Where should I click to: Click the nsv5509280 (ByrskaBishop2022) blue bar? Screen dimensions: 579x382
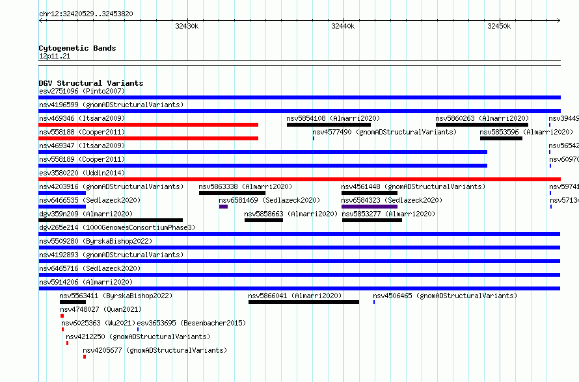pos(299,248)
